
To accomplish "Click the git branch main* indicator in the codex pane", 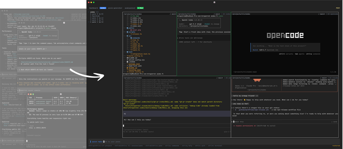I will [216, 14].
